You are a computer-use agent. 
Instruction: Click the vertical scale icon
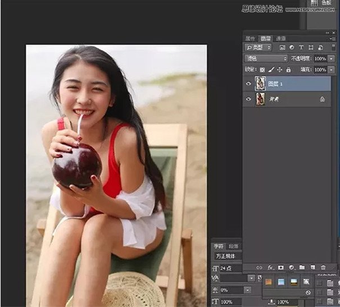(x=215, y=301)
